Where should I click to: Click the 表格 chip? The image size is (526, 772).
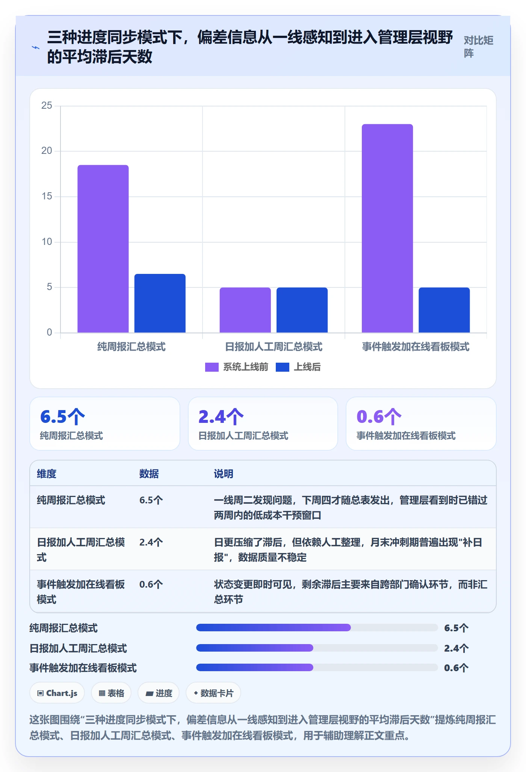point(111,693)
